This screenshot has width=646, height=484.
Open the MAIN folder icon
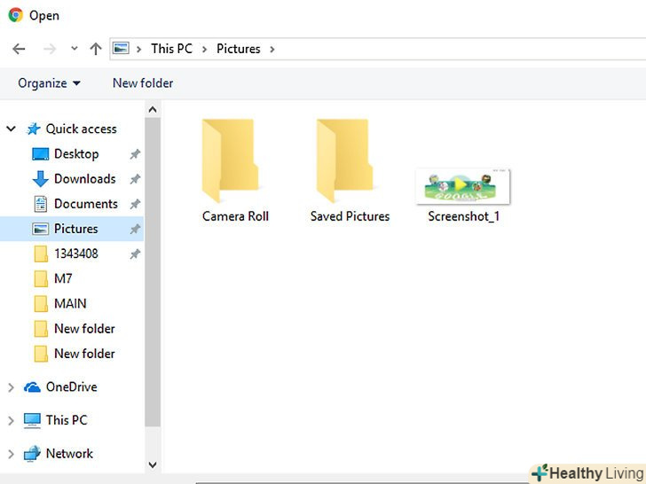[41, 304]
